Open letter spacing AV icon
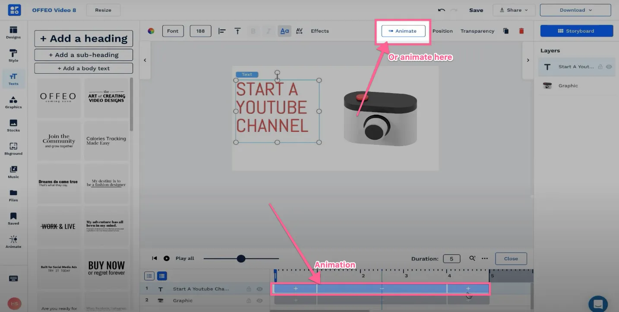This screenshot has width=619, height=312. point(299,31)
